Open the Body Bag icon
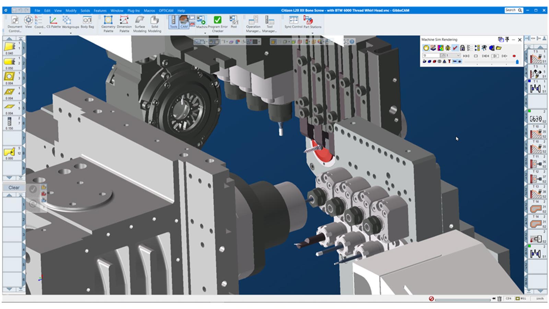This screenshot has height=309, width=549. pyautogui.click(x=87, y=22)
